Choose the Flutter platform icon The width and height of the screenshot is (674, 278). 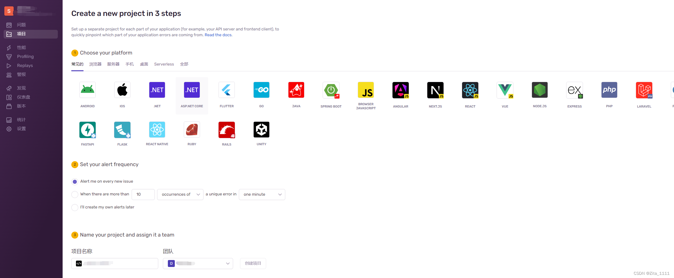click(x=227, y=90)
